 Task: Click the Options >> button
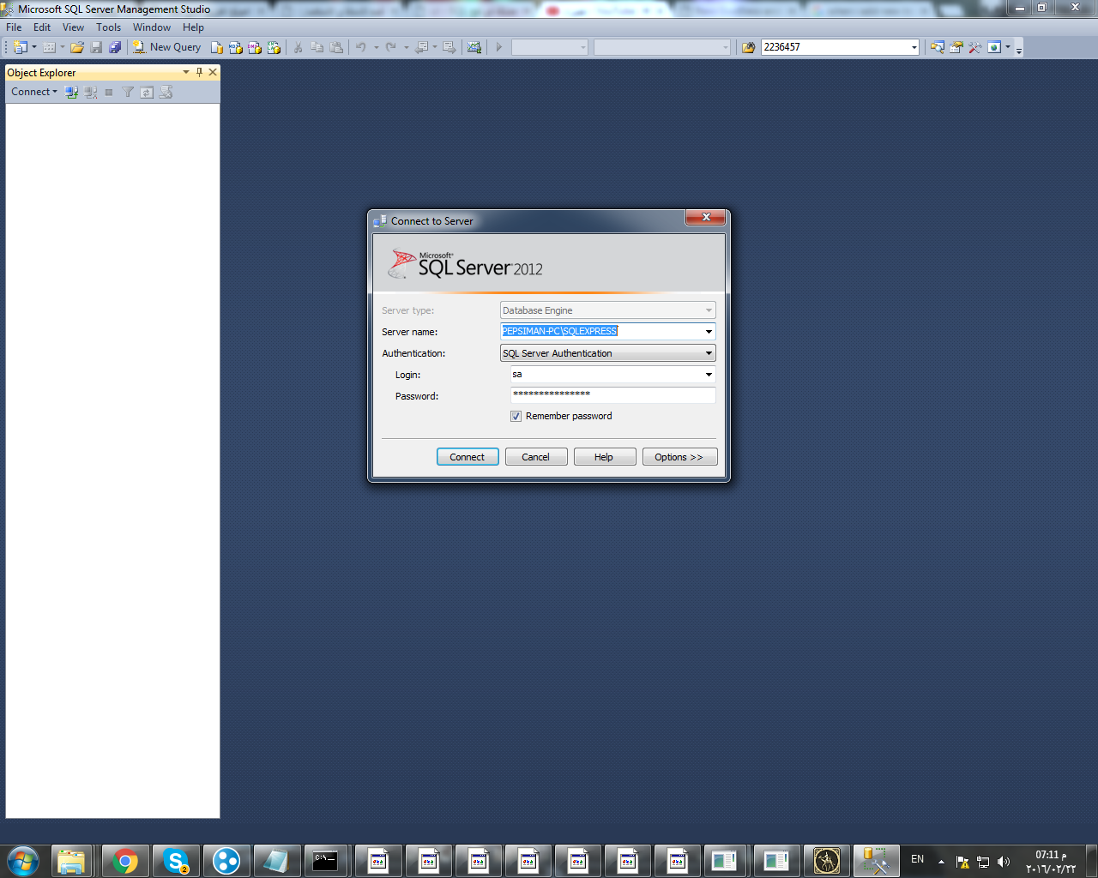679,457
